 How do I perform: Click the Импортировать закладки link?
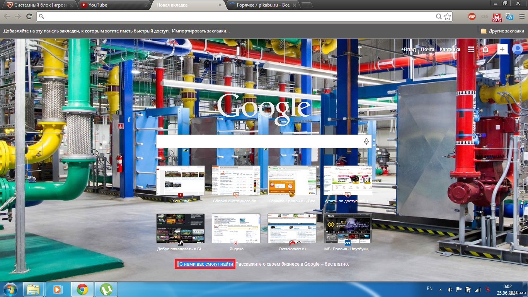[x=201, y=31]
